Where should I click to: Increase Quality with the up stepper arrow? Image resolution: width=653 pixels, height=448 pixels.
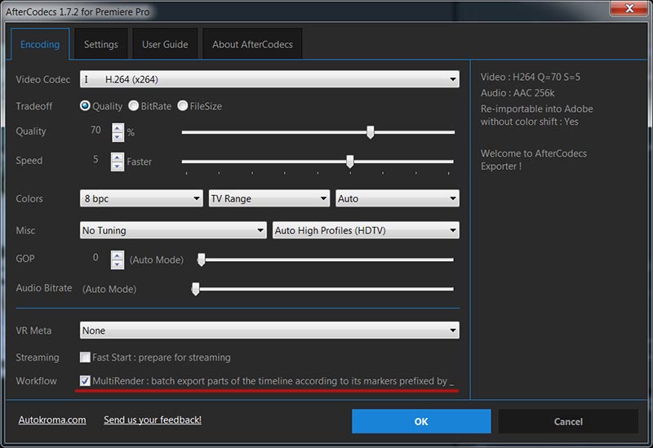(x=118, y=128)
